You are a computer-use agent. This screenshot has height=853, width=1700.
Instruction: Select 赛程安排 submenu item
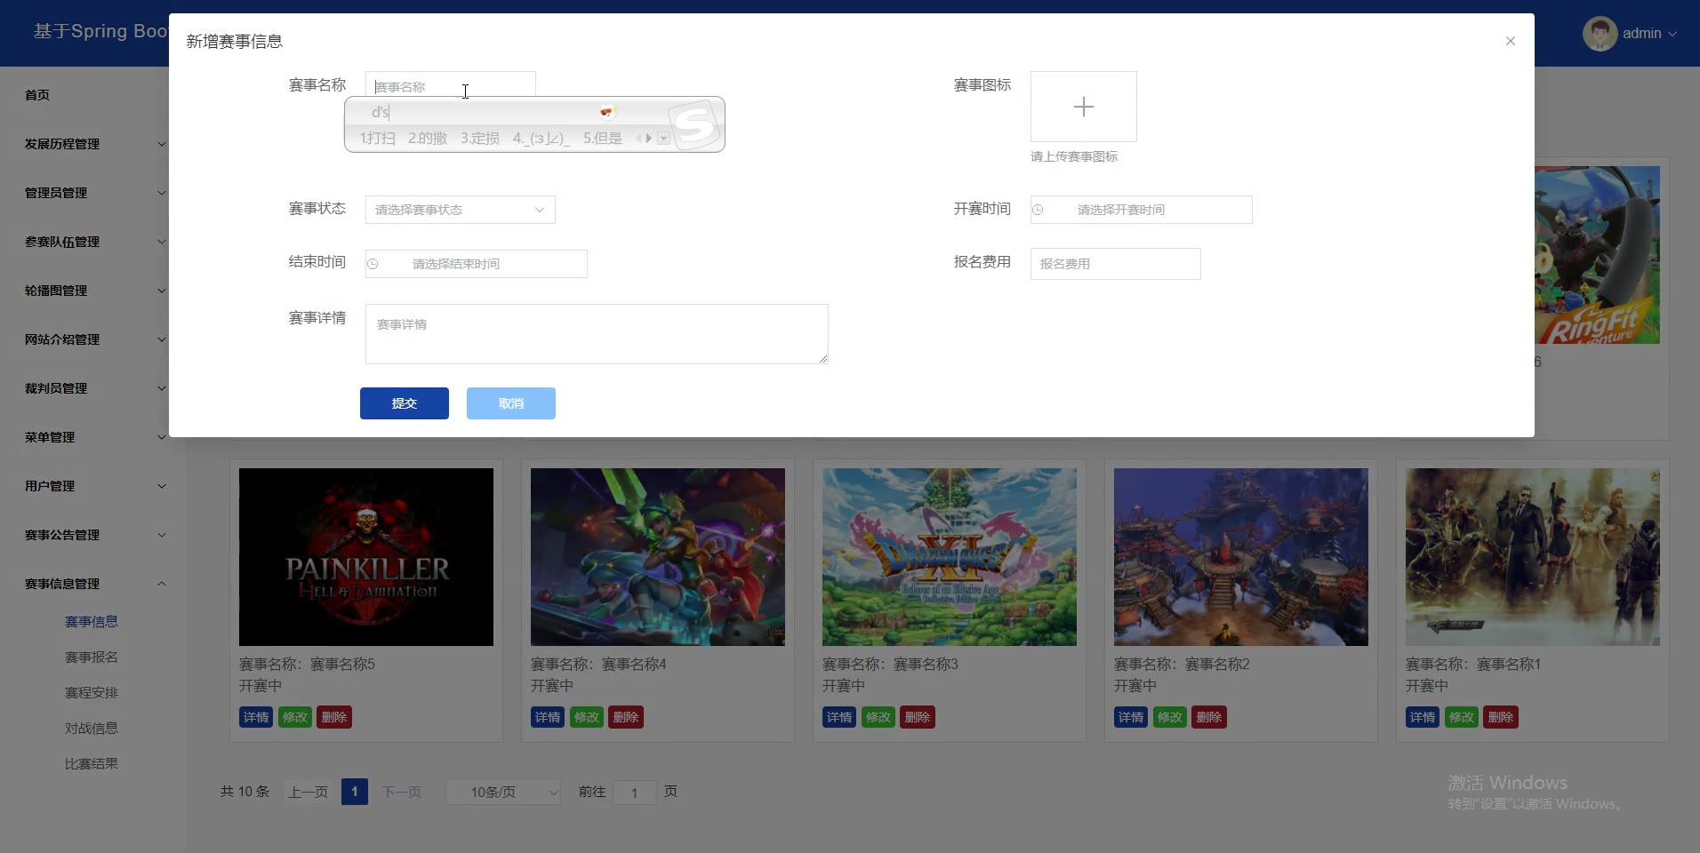(92, 693)
